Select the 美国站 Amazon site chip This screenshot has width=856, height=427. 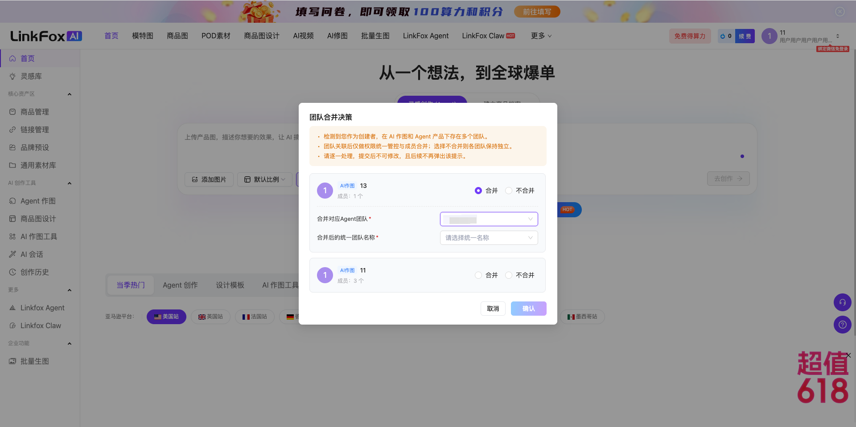point(166,317)
